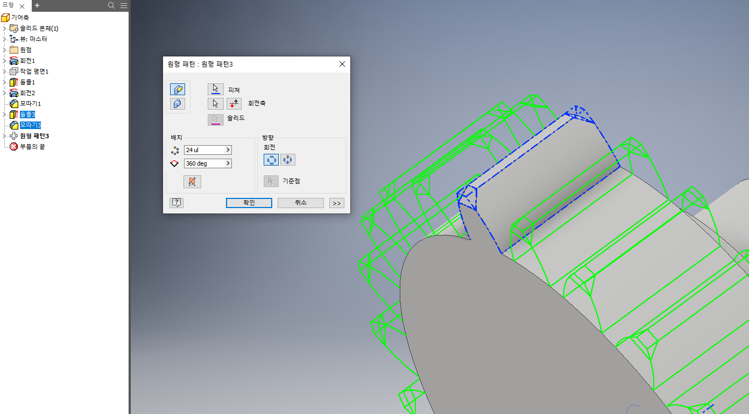Click the 기준점 base point selector

click(271, 181)
